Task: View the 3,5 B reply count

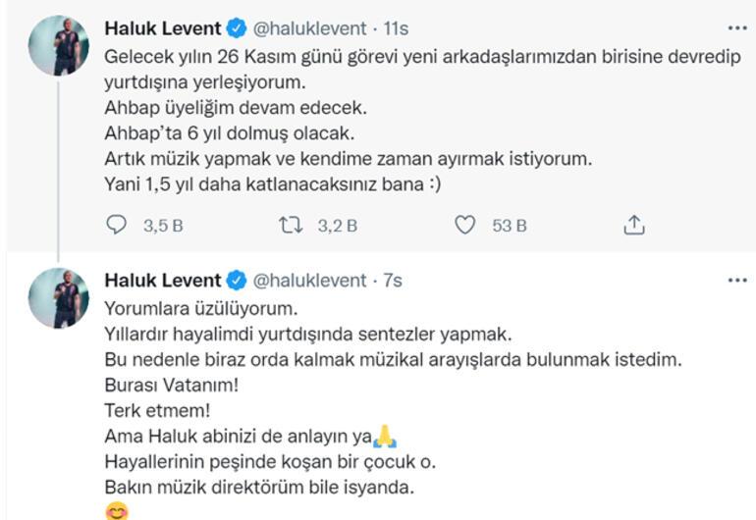Action: point(163,226)
